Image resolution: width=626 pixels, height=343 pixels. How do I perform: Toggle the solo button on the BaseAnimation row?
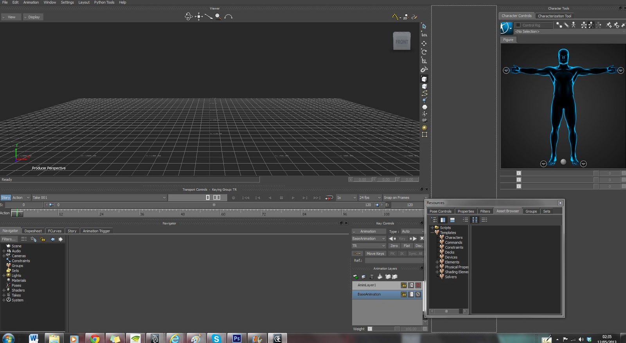tap(411, 294)
